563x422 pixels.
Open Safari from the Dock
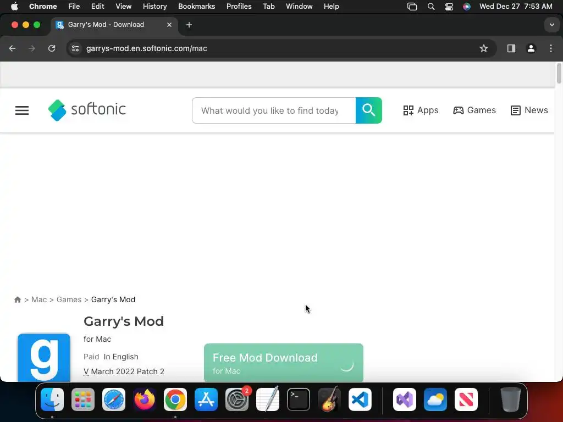tap(114, 399)
